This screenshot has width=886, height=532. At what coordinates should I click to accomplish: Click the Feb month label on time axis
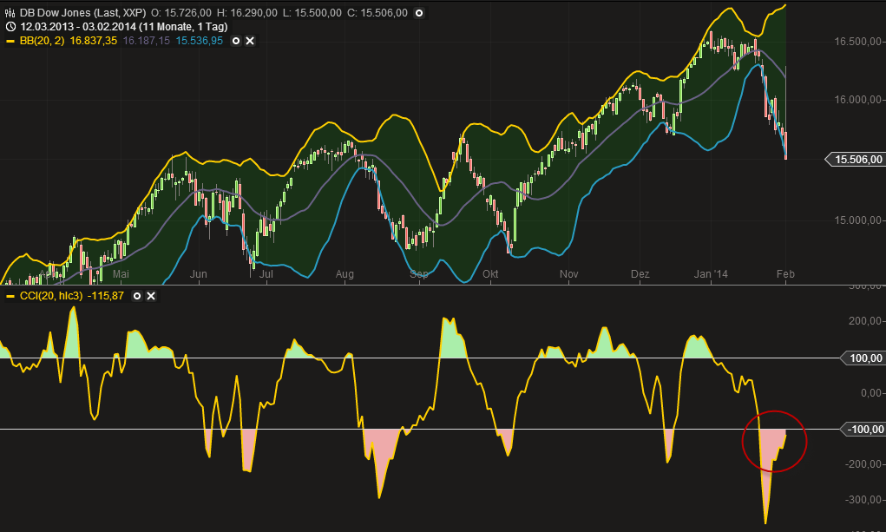click(x=785, y=274)
